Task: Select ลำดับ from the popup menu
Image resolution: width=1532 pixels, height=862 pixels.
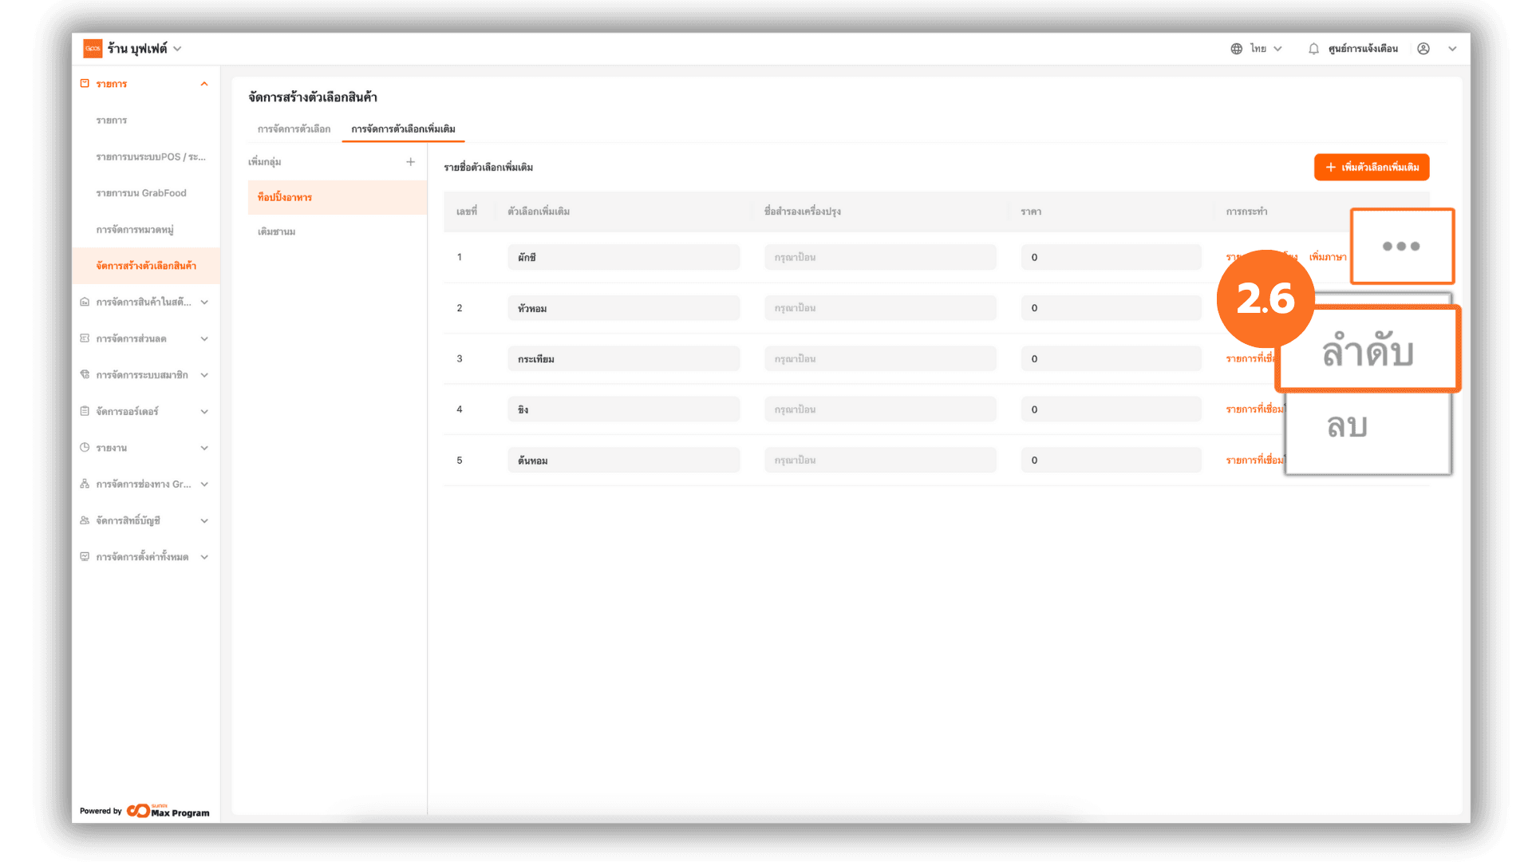Action: tap(1368, 351)
